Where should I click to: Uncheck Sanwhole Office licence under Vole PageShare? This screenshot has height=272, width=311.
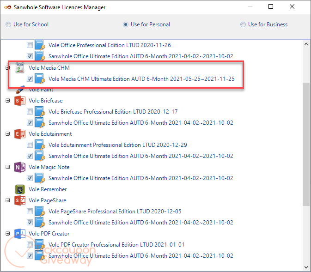click(x=30, y=223)
